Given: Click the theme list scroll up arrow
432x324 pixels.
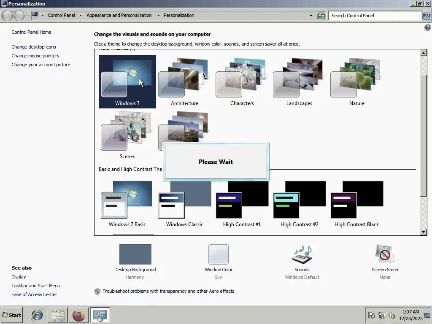Looking at the screenshot, I should tap(424, 53).
